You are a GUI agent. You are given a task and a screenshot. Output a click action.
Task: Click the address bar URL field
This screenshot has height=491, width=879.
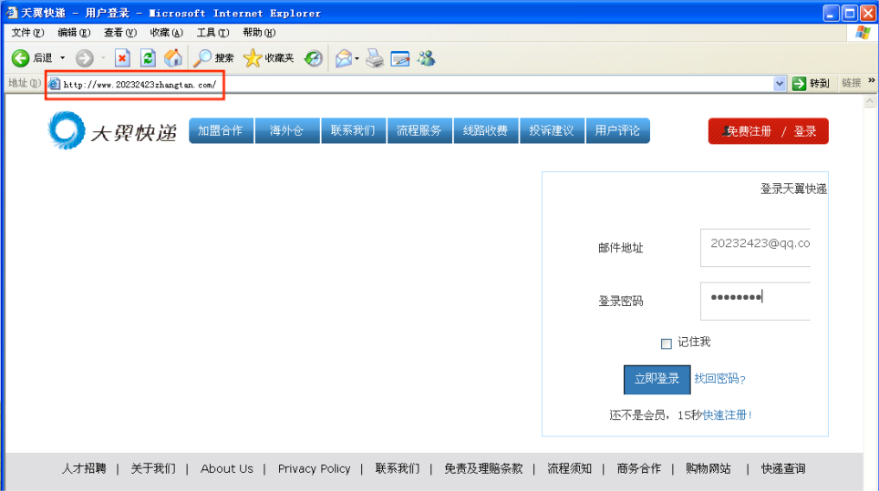415,84
